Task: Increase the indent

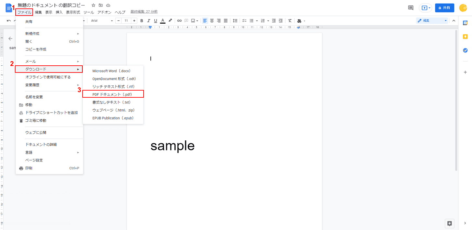Action: pyautogui.click(x=281, y=21)
